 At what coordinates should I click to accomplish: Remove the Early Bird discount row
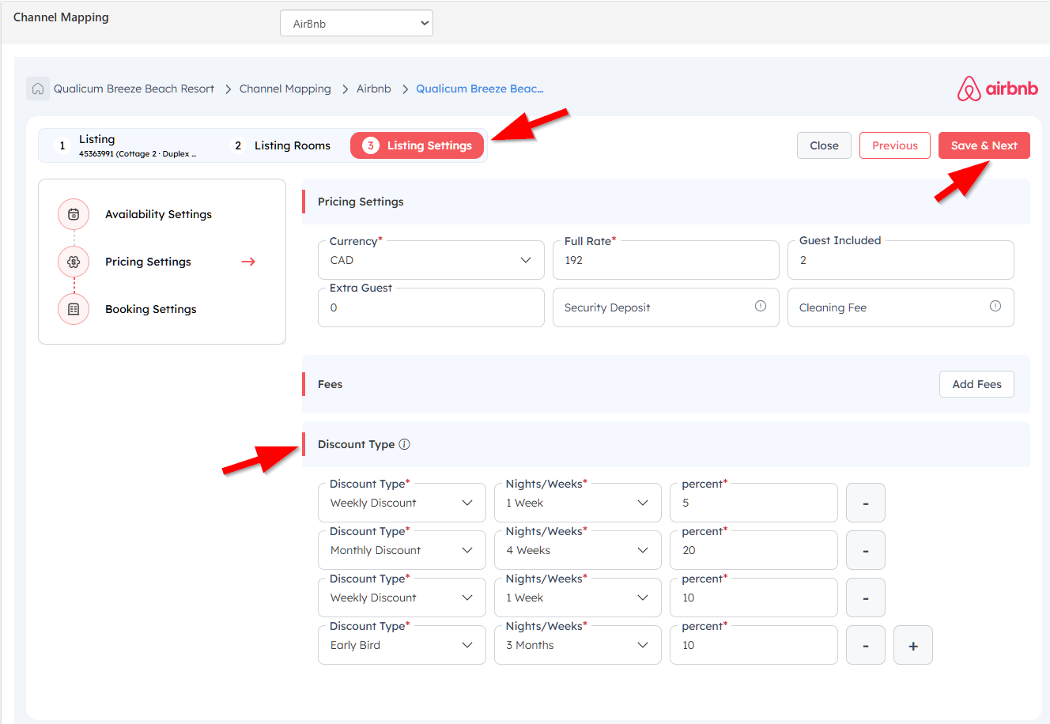coord(866,645)
